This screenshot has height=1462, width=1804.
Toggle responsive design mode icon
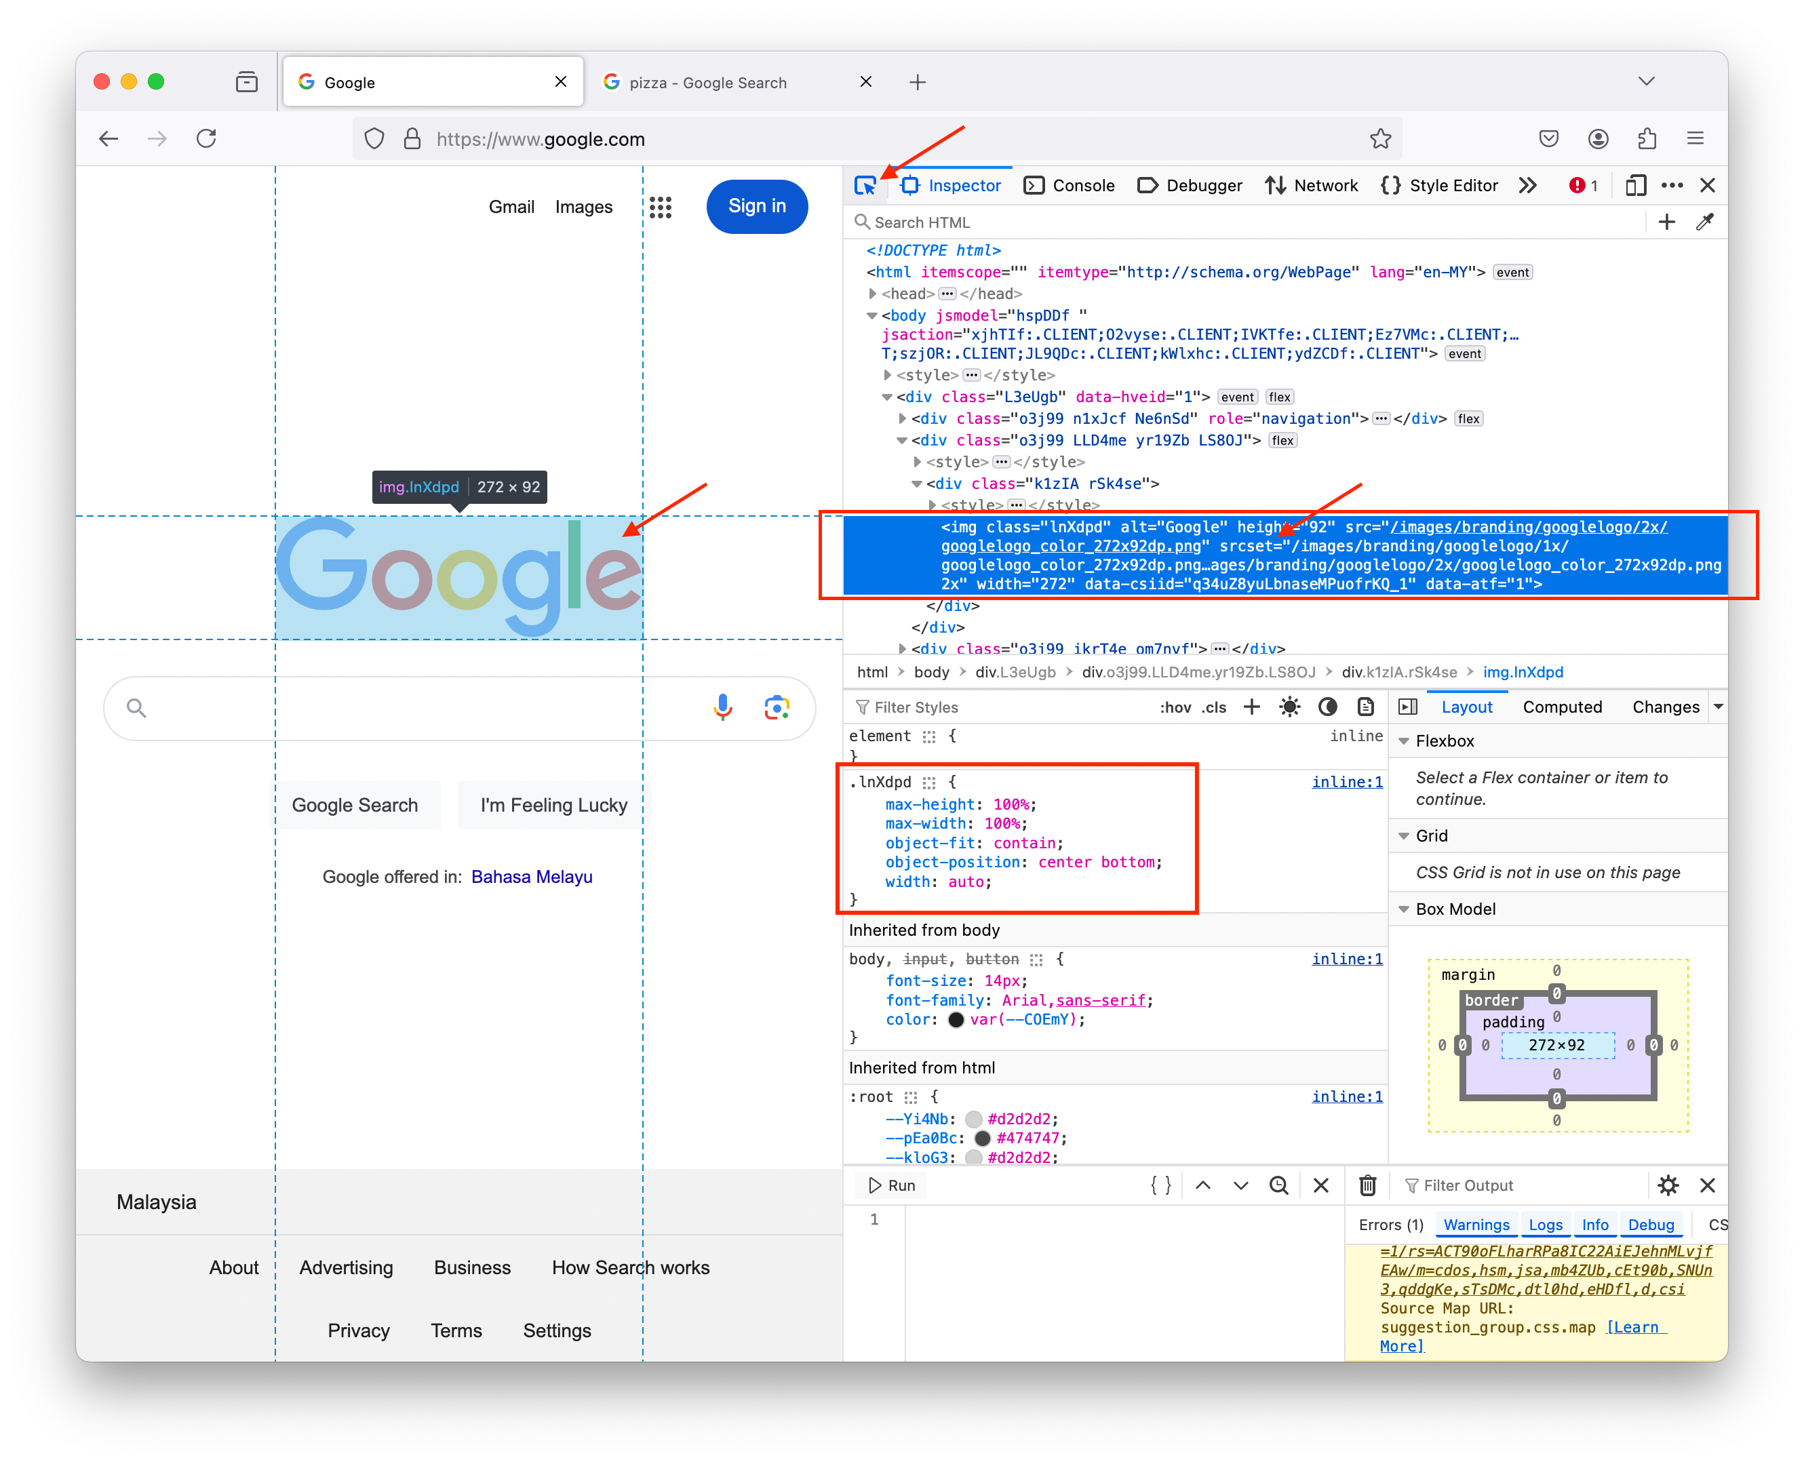1634,185
